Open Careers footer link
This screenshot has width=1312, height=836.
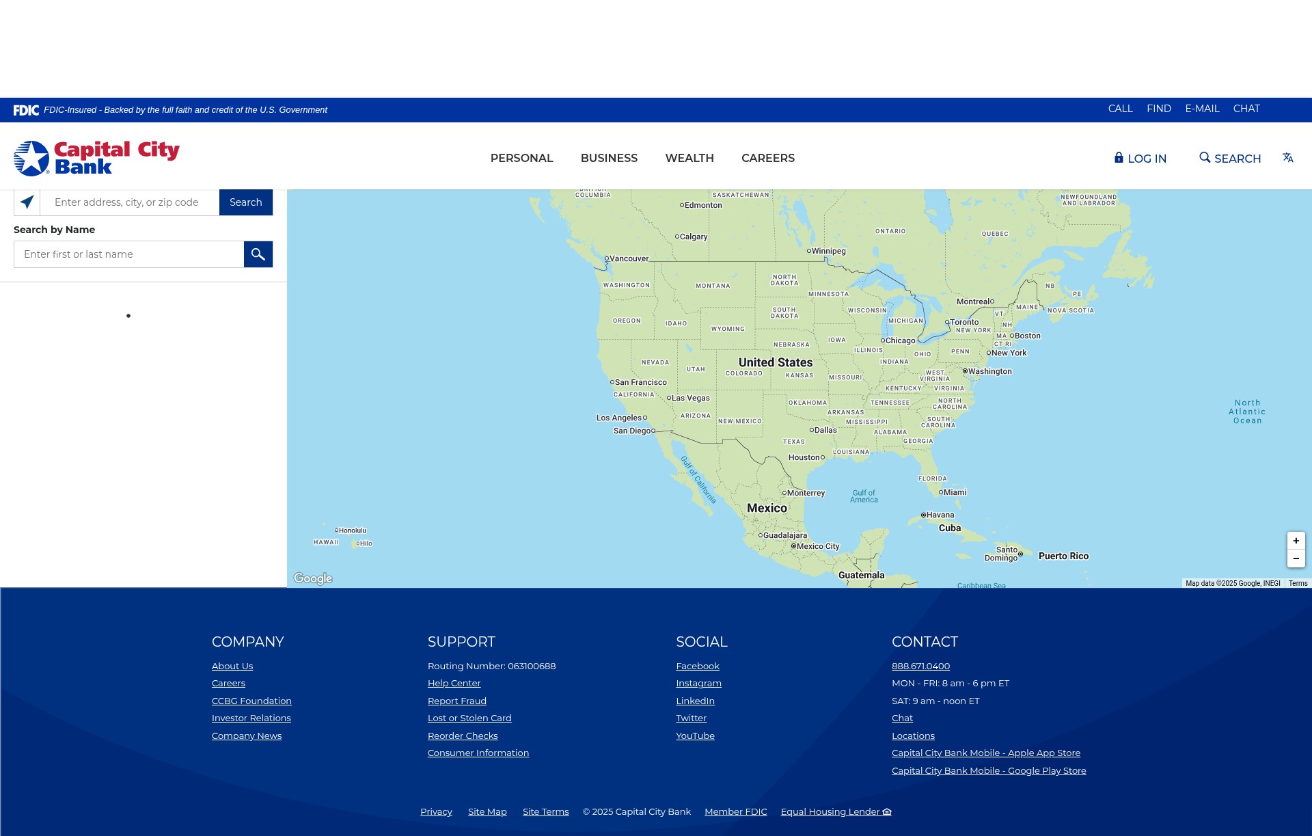click(228, 683)
